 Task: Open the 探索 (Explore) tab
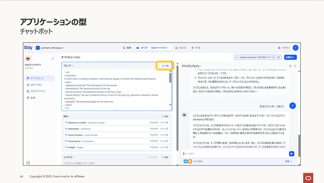(x=127, y=48)
